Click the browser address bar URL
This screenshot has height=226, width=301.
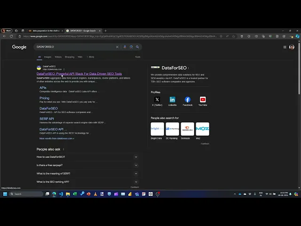click(x=120, y=36)
